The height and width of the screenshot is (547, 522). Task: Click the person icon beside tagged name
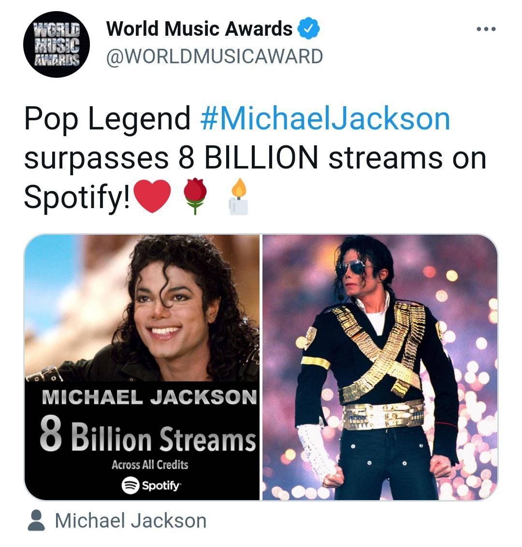click(36, 520)
